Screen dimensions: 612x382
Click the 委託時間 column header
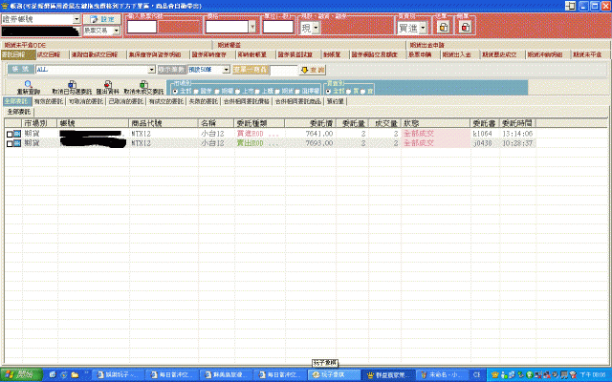pos(518,123)
